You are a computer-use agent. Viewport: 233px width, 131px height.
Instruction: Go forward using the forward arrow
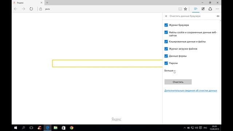pos(23,9)
